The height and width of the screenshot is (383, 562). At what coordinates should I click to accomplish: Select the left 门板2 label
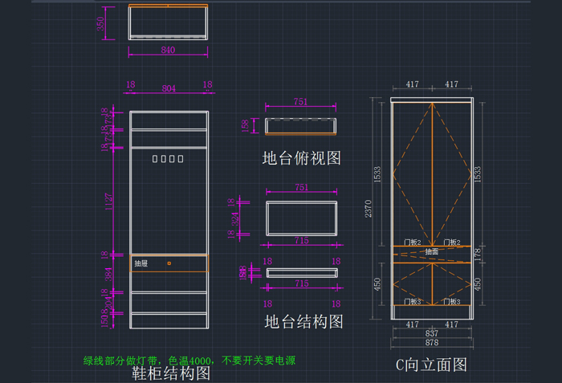(x=413, y=242)
